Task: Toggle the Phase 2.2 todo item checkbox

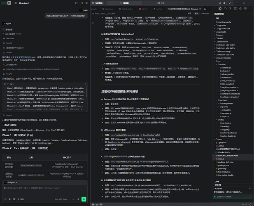Action: (5, 95)
